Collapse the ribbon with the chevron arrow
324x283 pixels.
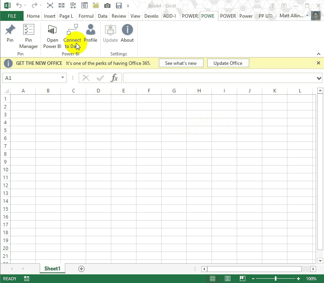tap(318, 54)
